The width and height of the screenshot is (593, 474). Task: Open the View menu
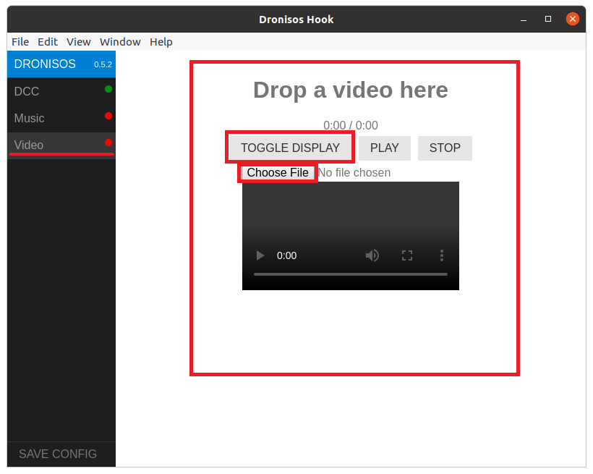pyautogui.click(x=78, y=41)
